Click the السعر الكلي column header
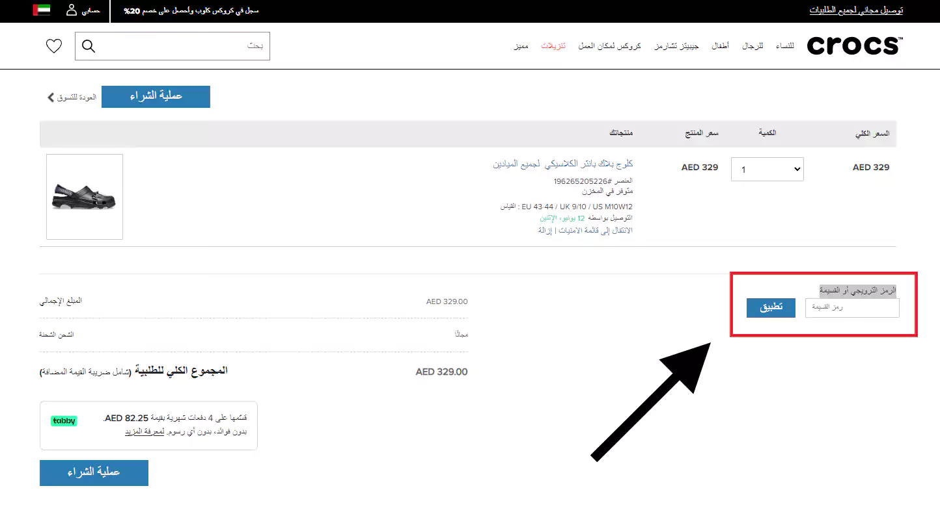This screenshot has width=940, height=512. coord(872,133)
